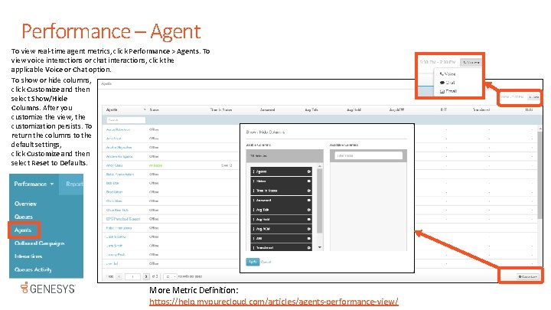The width and height of the screenshot is (551, 310).
Task: Open the media type dropdown in the table header
Action: click(x=533, y=97)
